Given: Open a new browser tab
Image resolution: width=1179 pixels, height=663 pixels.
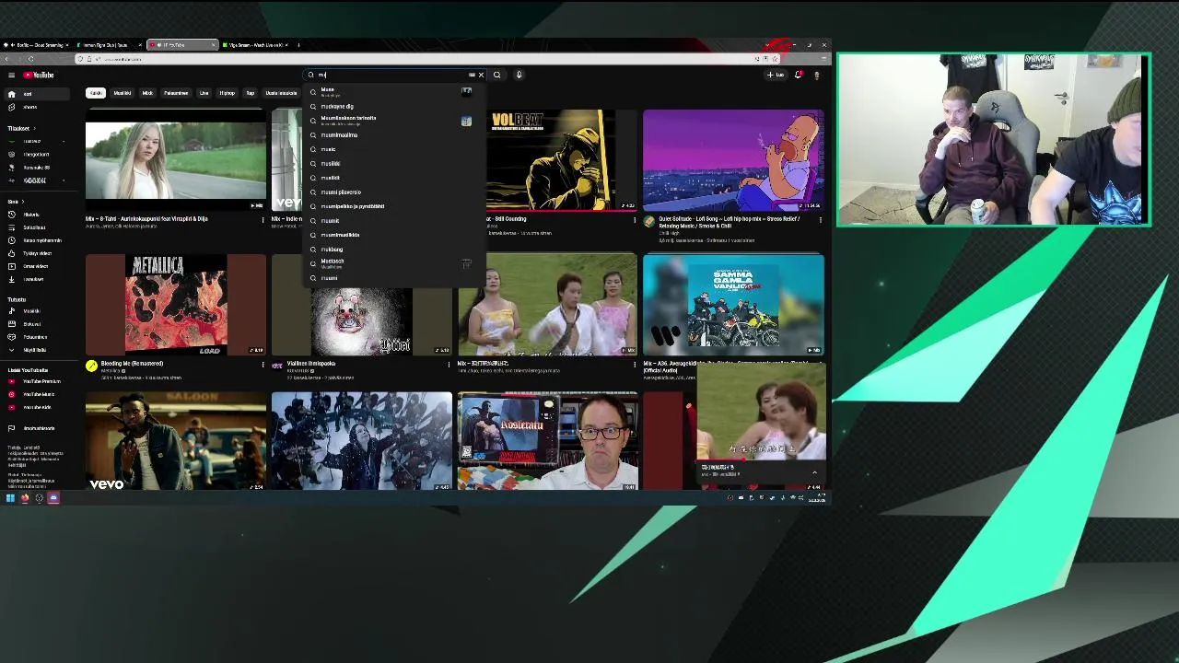Looking at the screenshot, I should coord(298,45).
